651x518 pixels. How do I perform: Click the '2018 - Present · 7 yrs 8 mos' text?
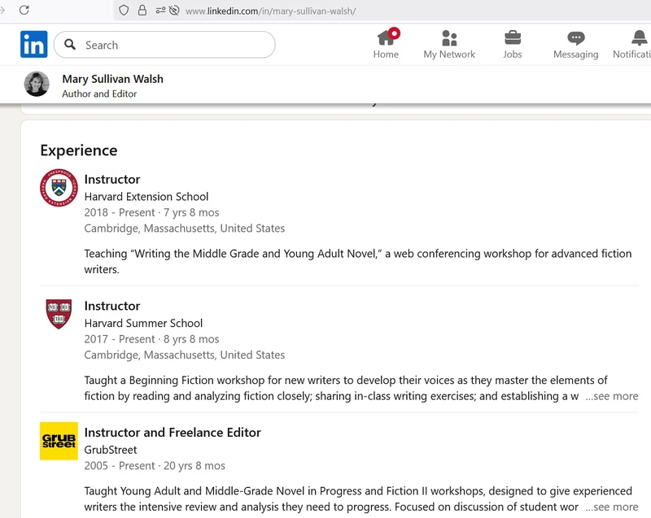[151, 212]
